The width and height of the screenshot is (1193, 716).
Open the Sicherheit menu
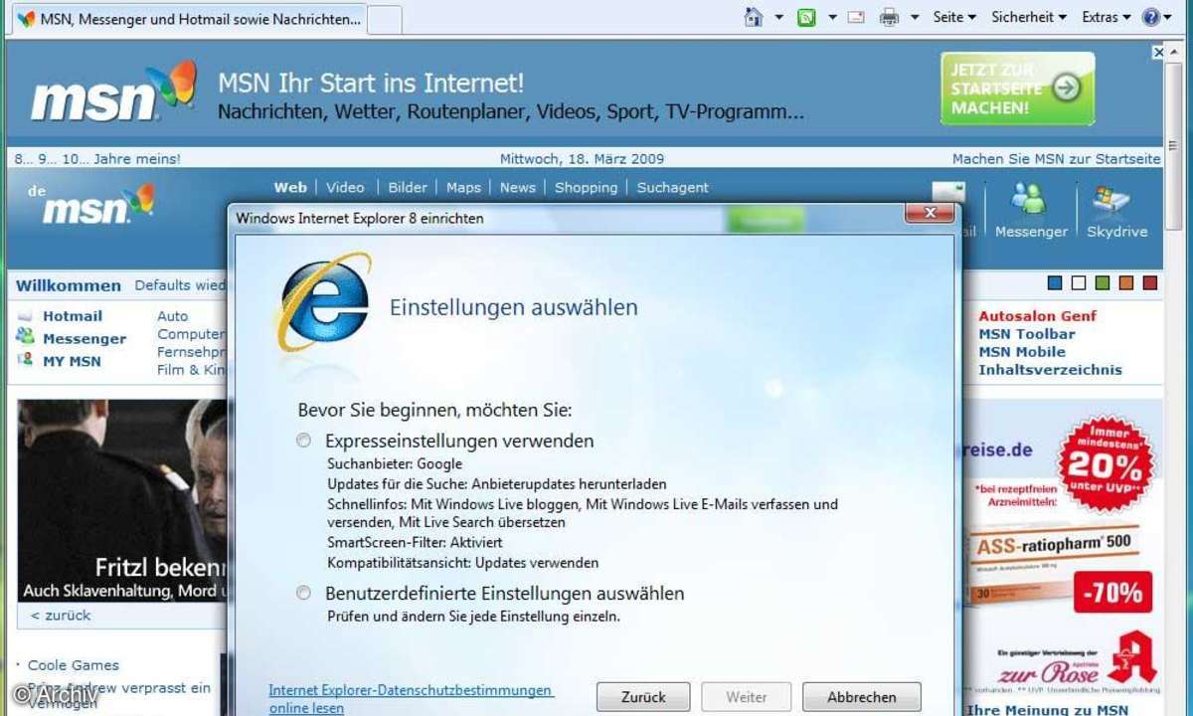[1029, 17]
